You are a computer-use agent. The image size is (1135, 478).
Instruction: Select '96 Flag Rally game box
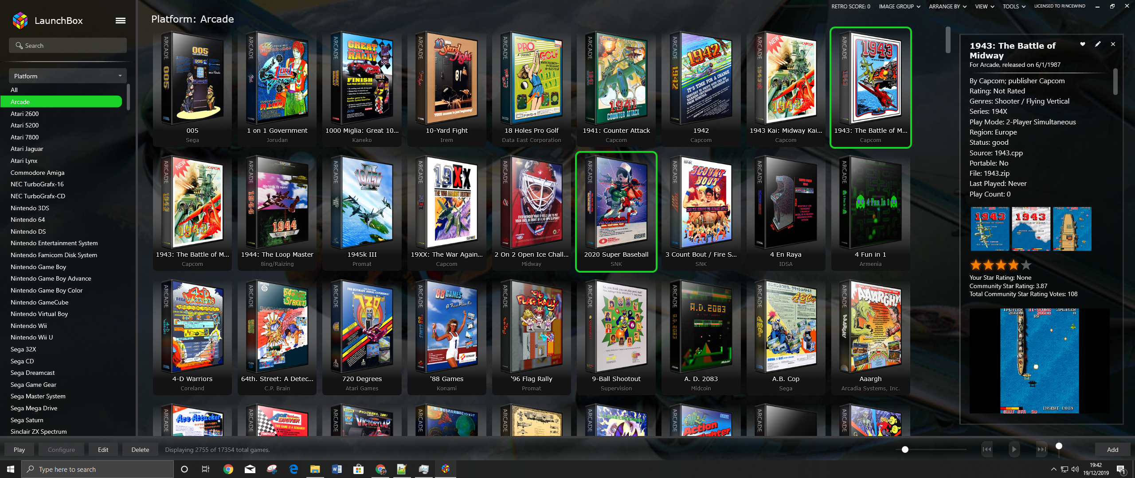(531, 336)
